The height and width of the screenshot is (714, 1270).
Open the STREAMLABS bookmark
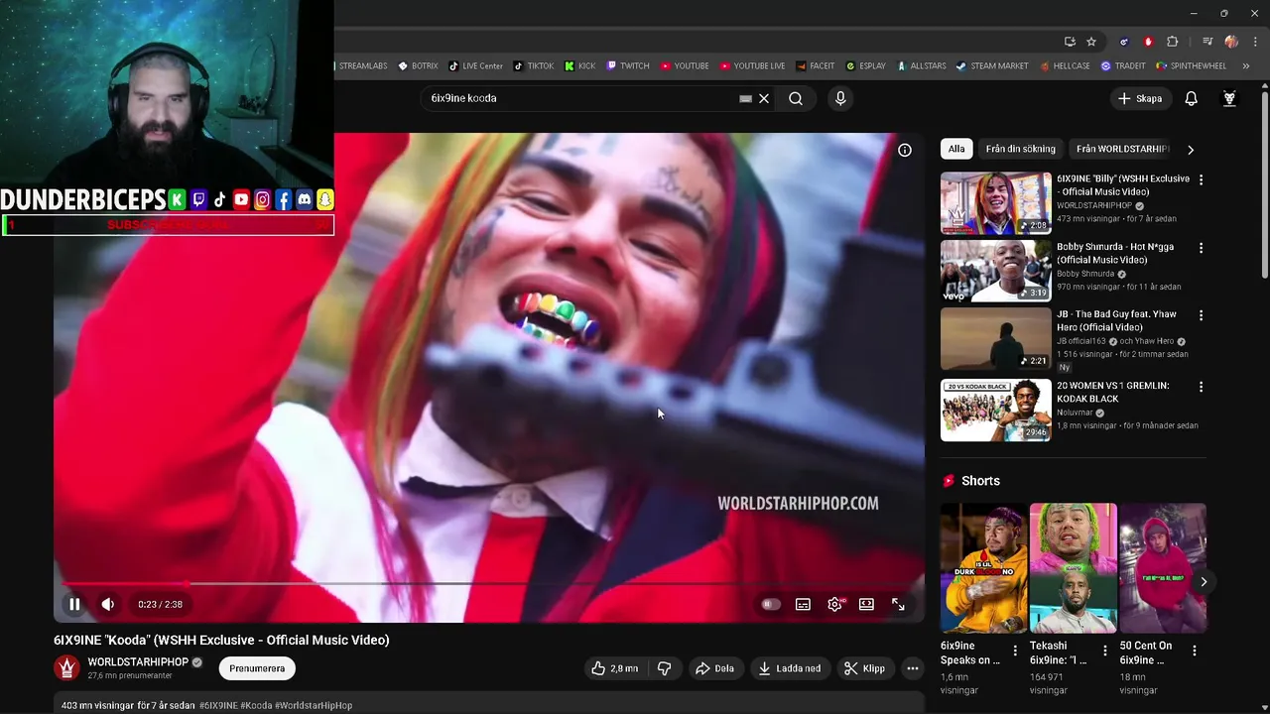coord(360,66)
